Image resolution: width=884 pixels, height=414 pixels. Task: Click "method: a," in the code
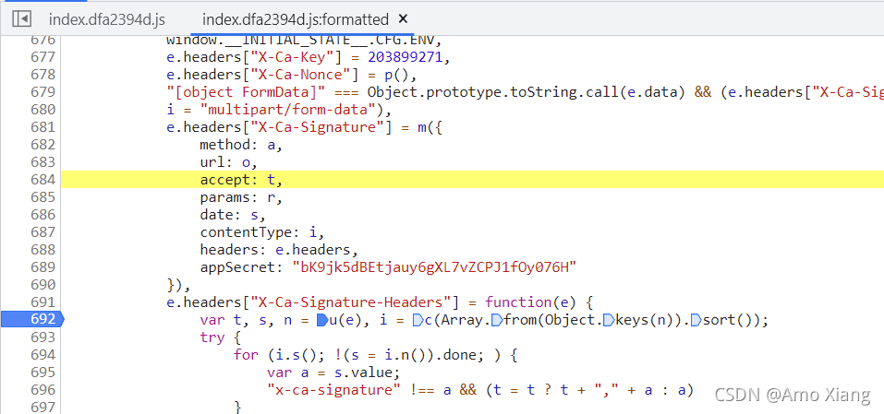(241, 145)
